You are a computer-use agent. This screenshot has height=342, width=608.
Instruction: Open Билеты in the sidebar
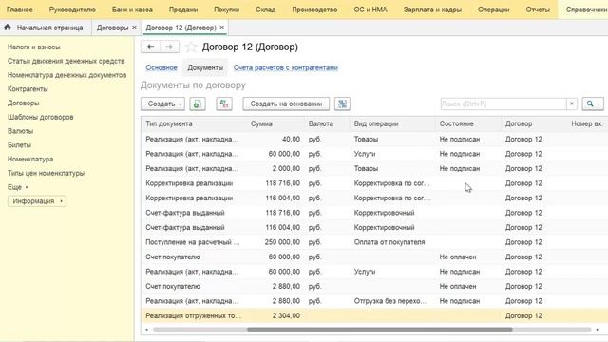point(19,145)
